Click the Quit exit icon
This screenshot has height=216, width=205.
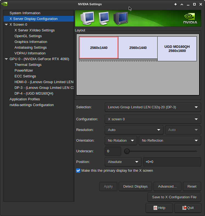tap(184, 208)
